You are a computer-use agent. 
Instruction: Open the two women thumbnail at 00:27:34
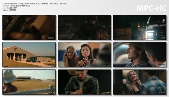click(84, 55)
